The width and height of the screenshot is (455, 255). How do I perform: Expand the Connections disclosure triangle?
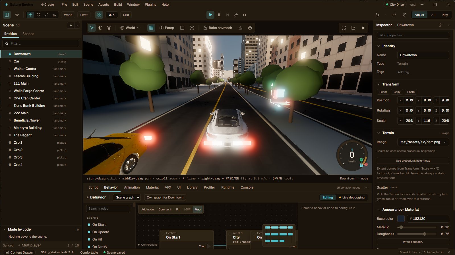tap(139, 245)
